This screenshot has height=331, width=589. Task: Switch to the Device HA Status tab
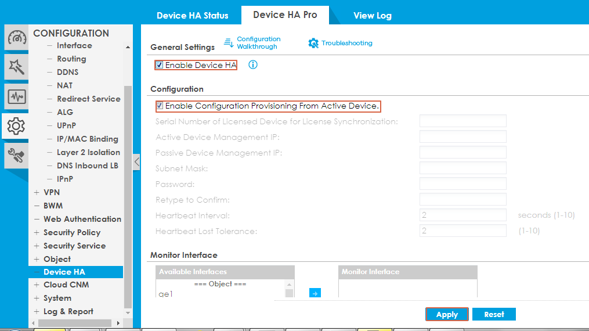pos(192,15)
